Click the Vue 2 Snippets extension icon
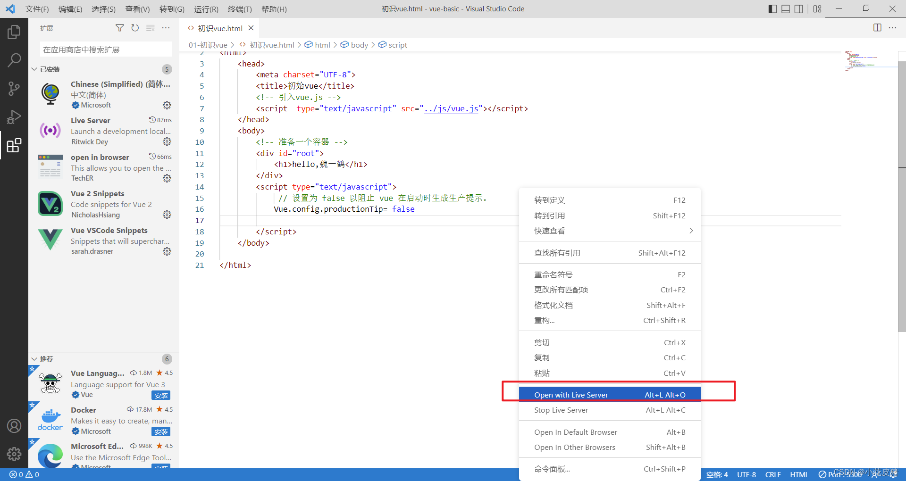The height and width of the screenshot is (481, 906). (50, 203)
